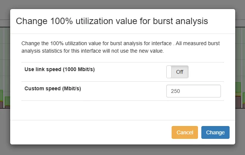245x155 pixels.
Task: Click the empty footer area left of Cancel
Action: 90,132
